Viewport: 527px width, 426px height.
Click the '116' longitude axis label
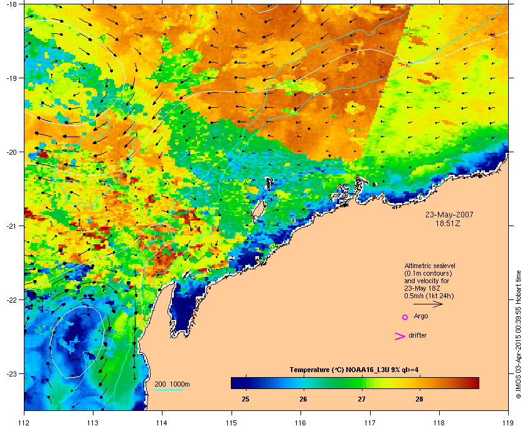(x=301, y=422)
